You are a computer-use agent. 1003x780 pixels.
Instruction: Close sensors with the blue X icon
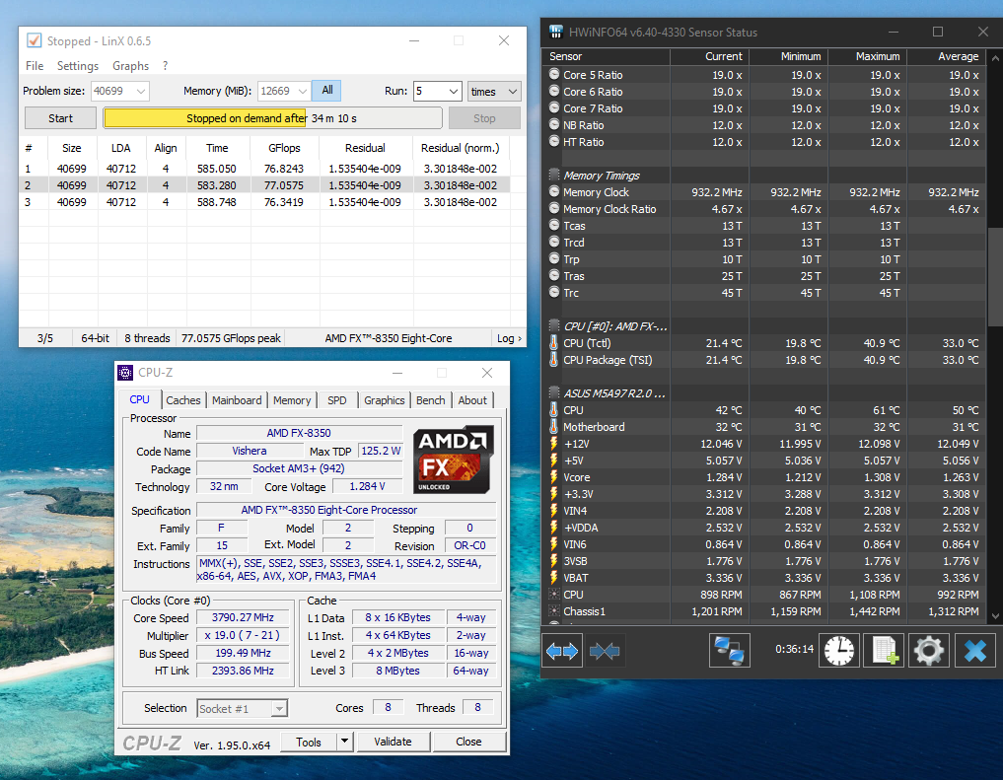974,651
